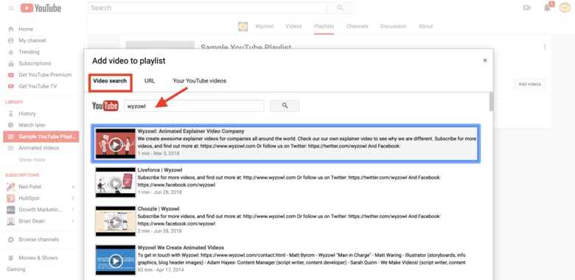The width and height of the screenshot is (575, 280).
Task: Click the header search magnifier button
Action: [x=340, y=7]
